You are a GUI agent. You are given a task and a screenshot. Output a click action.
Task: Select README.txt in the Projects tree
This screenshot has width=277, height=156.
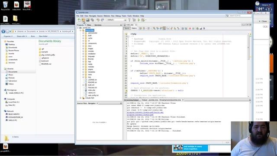(x=92, y=82)
